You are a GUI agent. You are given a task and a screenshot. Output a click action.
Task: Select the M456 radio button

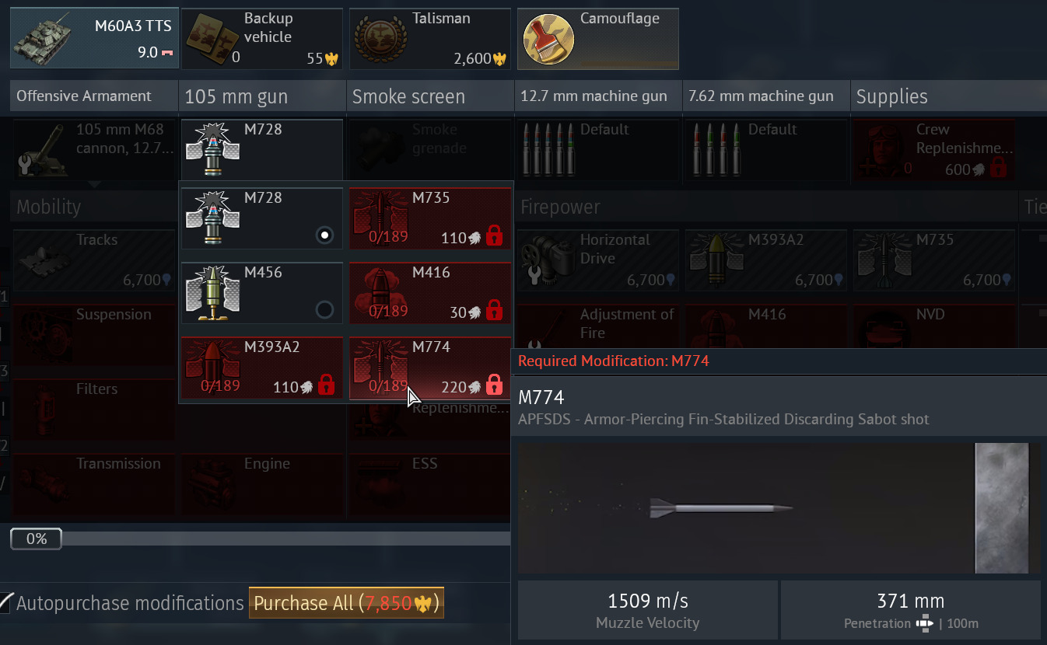(325, 310)
